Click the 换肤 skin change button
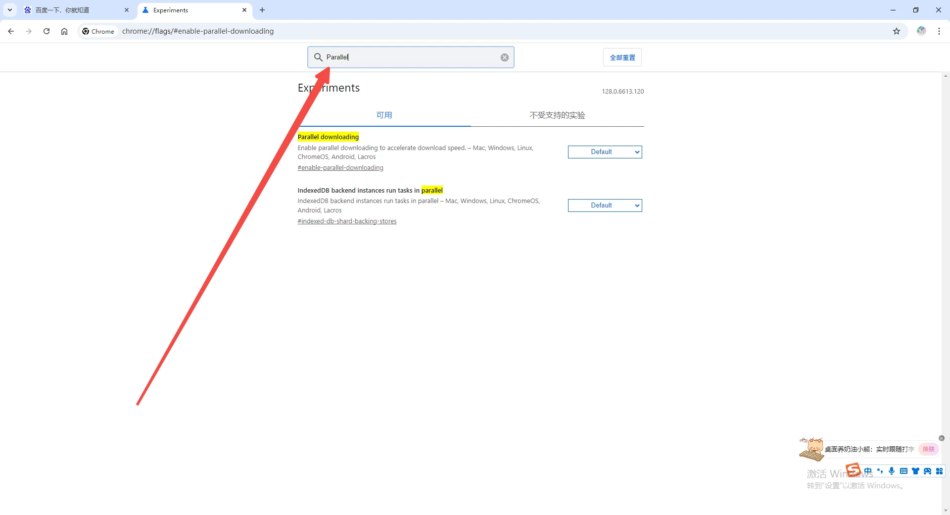 coord(928,449)
